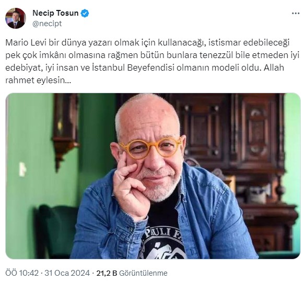Click the Pauli T-shirt logo in photo

click(x=162, y=243)
